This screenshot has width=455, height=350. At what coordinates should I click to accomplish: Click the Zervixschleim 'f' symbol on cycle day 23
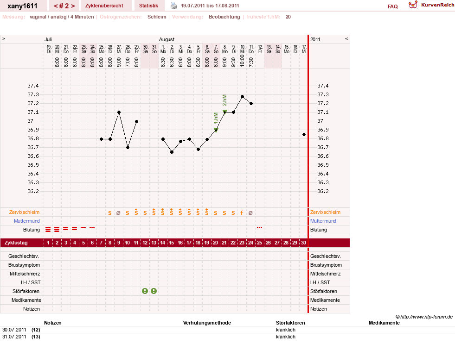(242, 213)
